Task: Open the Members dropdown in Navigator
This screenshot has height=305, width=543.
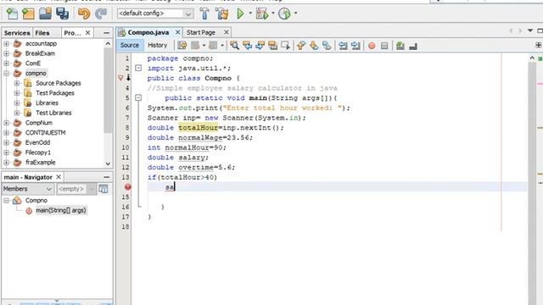Action: pos(28,189)
